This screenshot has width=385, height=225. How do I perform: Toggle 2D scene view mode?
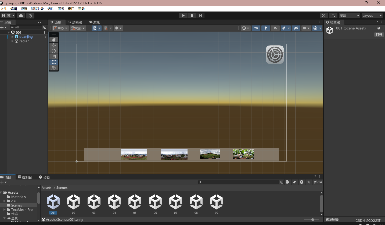coord(256,28)
